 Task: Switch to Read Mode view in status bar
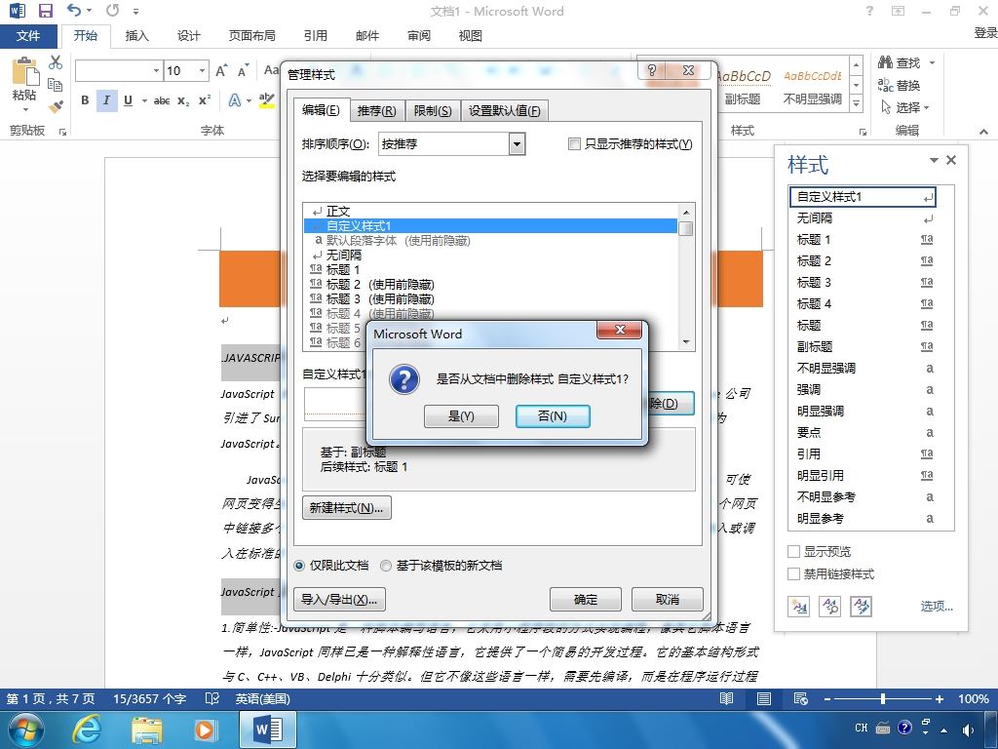[x=726, y=698]
